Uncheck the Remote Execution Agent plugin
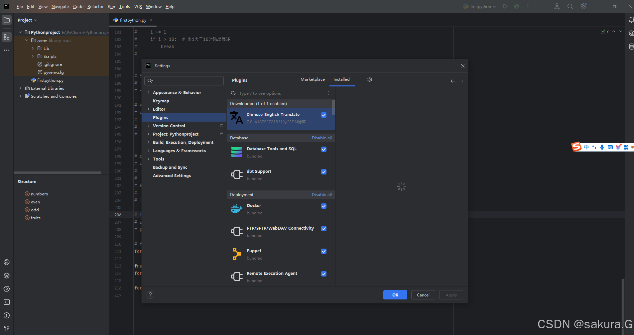This screenshot has width=634, height=335. 324,274
